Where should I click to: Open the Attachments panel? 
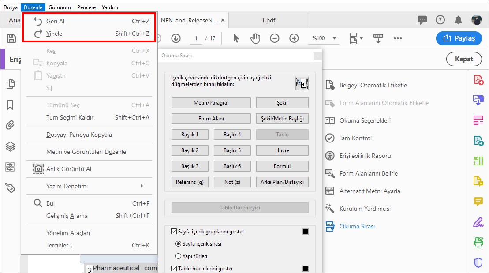(10, 125)
